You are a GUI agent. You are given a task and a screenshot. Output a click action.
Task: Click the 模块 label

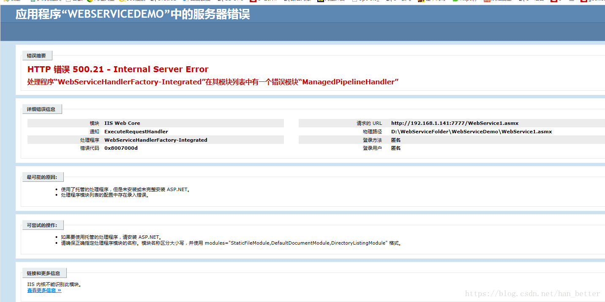tap(94, 123)
